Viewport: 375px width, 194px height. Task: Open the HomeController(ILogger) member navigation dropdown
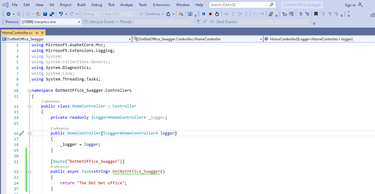click(319, 39)
